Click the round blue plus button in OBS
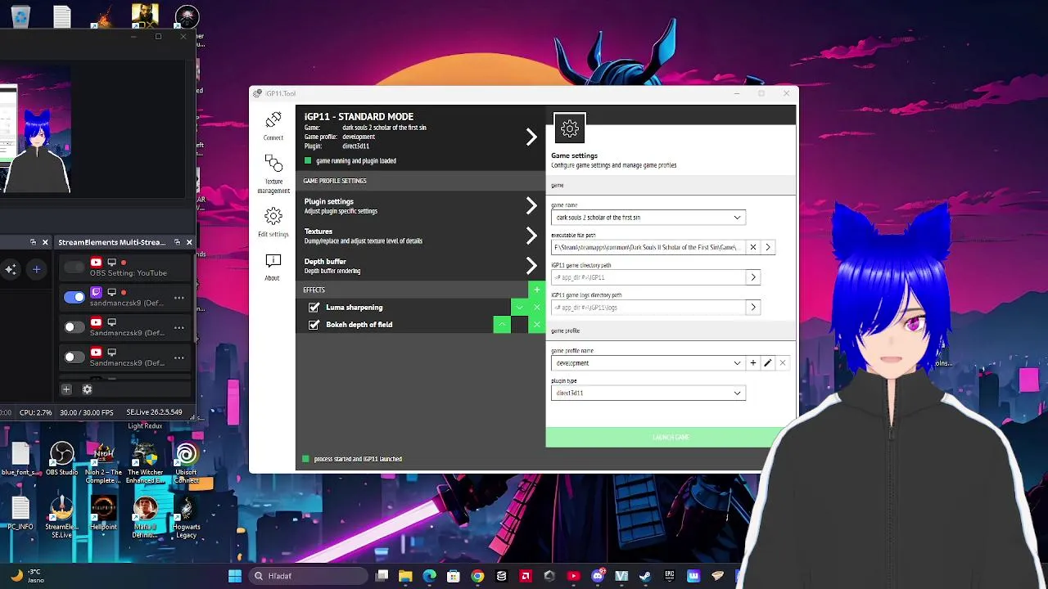1048x589 pixels. coord(36,268)
